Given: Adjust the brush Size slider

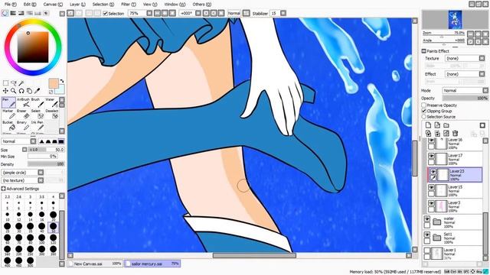Looking at the screenshot, I should (46, 150).
